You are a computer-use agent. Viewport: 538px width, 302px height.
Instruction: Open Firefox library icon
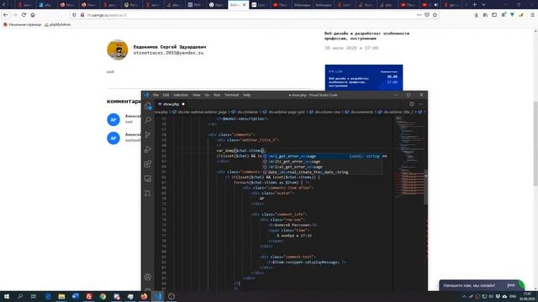[x=485, y=15]
